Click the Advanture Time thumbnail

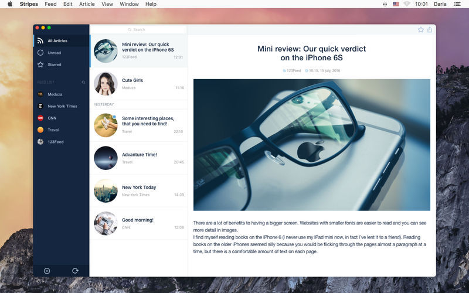tap(106, 158)
